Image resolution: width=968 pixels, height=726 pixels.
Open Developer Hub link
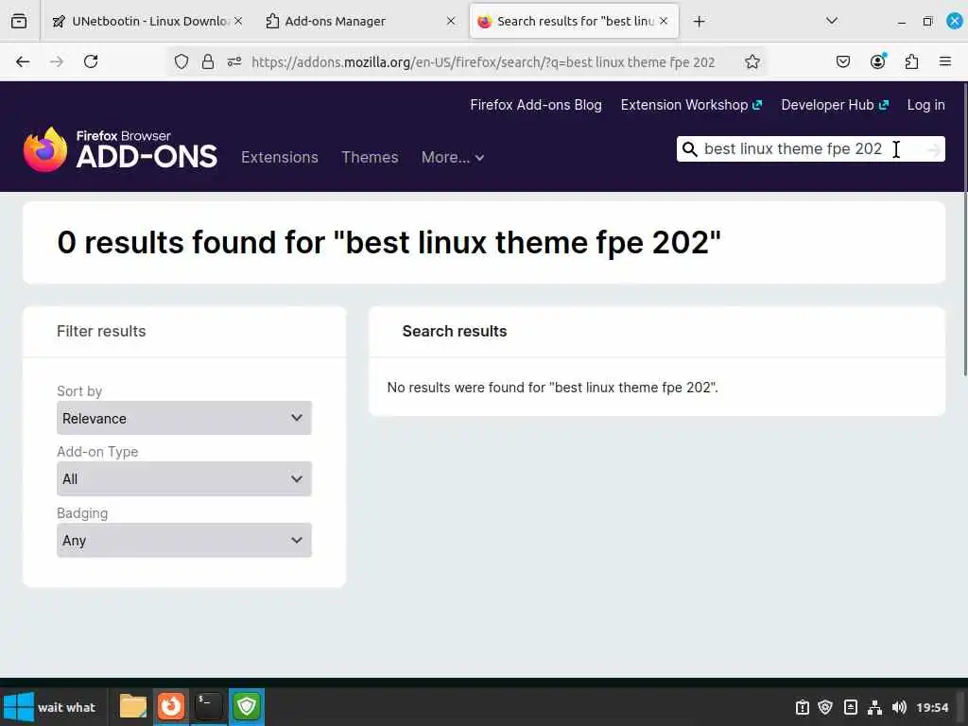[x=835, y=105]
